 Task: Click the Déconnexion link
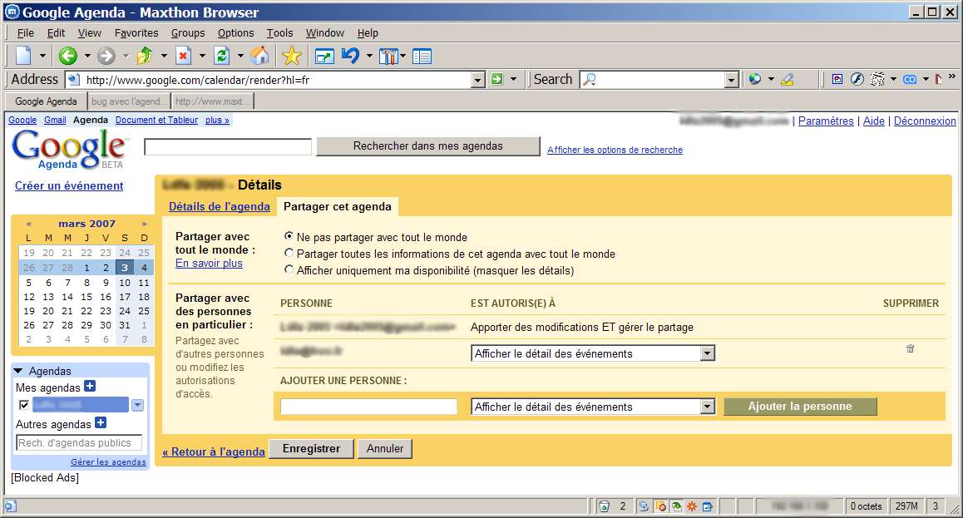pyautogui.click(x=925, y=121)
